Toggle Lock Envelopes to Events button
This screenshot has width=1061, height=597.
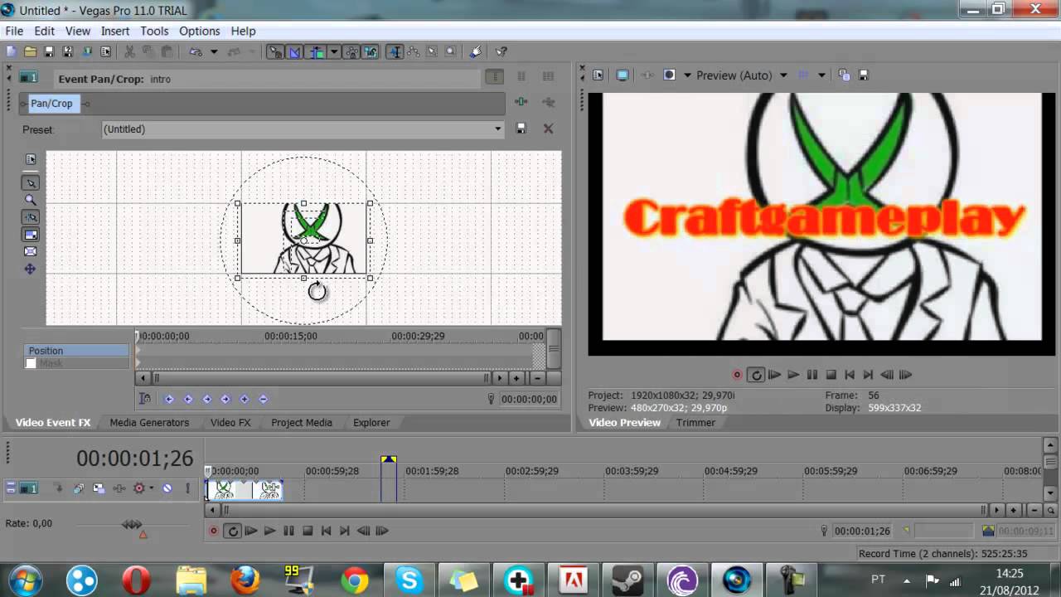pyautogui.click(x=351, y=51)
